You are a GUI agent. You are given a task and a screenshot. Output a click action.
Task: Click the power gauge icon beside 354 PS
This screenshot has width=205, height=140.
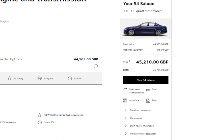point(70,79)
